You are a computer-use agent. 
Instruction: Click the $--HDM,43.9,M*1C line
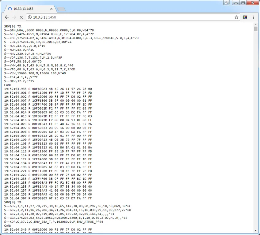tap(19, 50)
